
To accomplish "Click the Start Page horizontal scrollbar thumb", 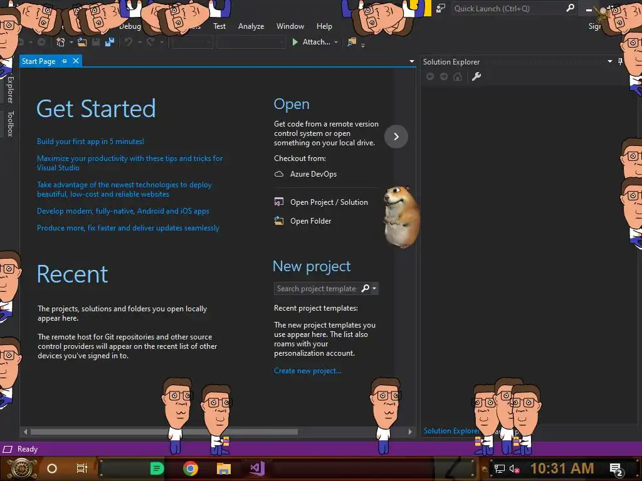I will point(164,432).
